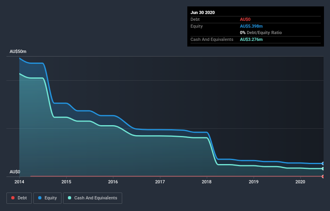Click the AU$50m y-axis label
The image size is (330, 211).
(x=18, y=51)
